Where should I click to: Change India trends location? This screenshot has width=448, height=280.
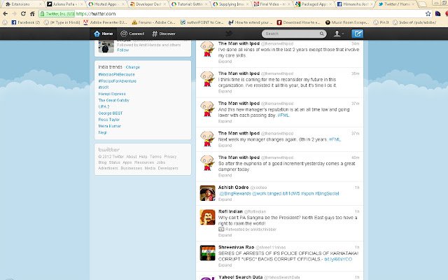click(133, 67)
